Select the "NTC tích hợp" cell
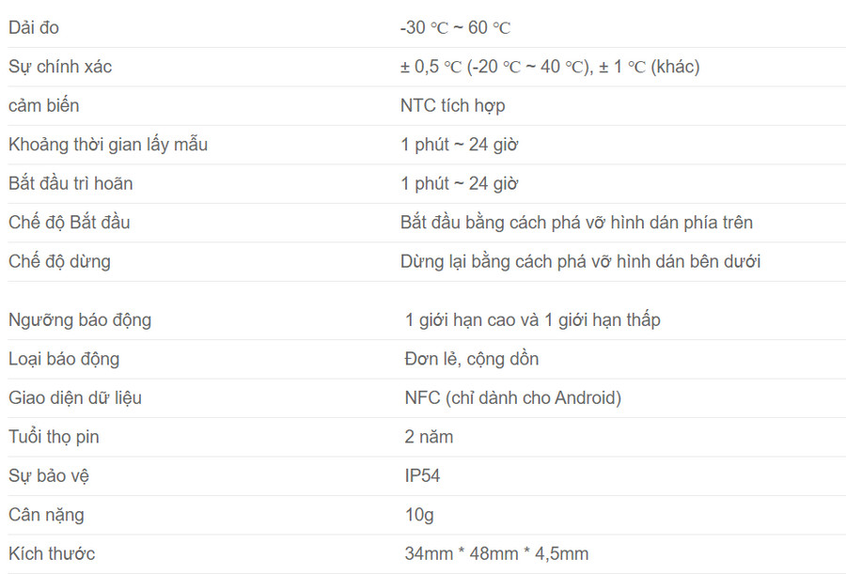 (x=452, y=105)
